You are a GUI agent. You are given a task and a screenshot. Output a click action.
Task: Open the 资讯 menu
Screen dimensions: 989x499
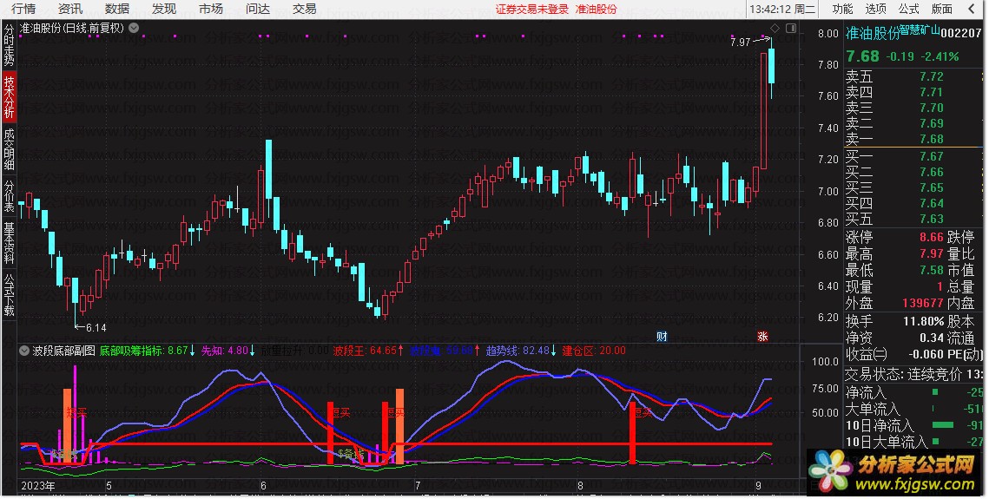70,9
